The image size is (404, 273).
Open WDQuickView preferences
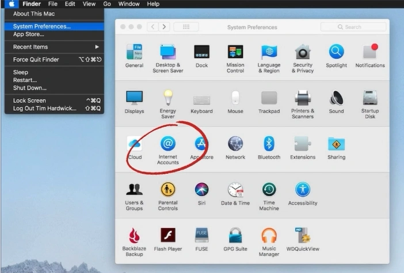[x=303, y=240]
